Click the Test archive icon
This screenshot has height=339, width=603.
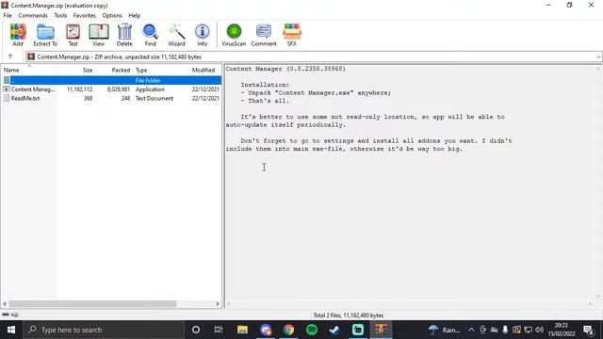(x=73, y=35)
